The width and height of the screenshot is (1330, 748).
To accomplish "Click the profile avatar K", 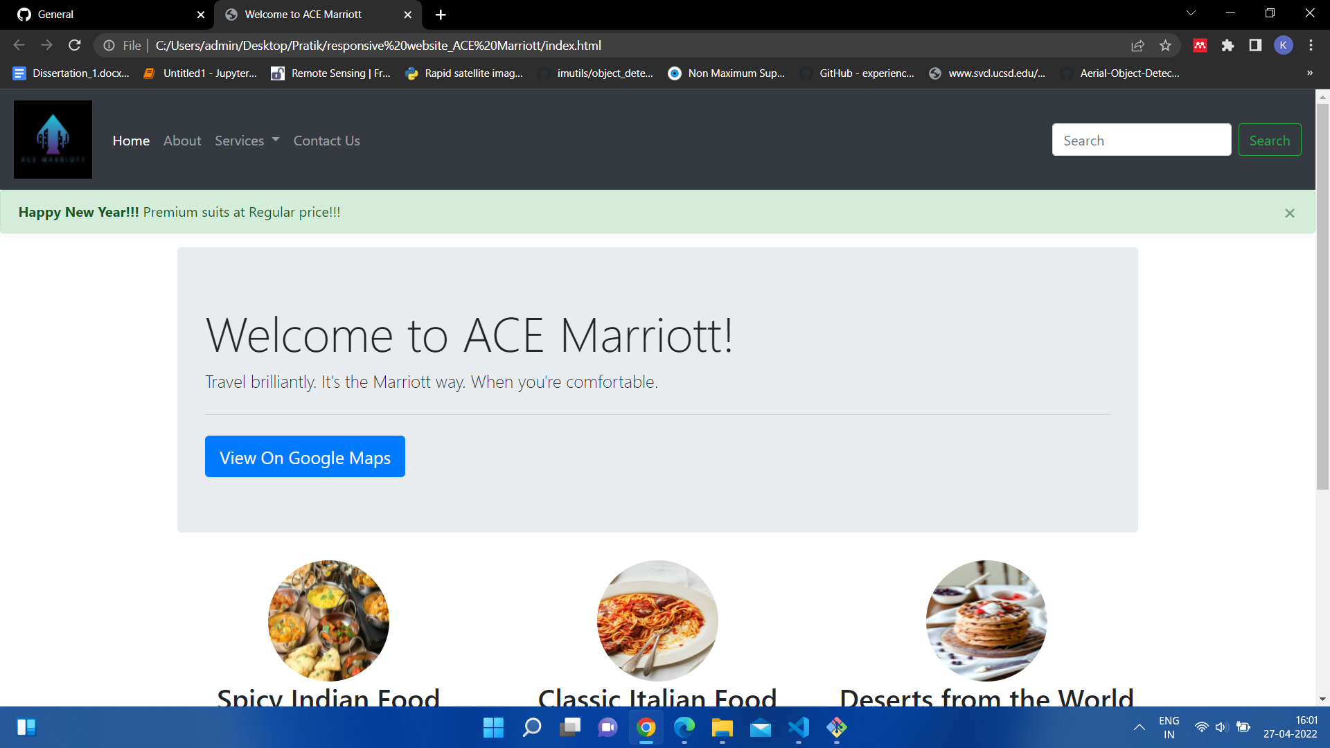I will coord(1284,45).
